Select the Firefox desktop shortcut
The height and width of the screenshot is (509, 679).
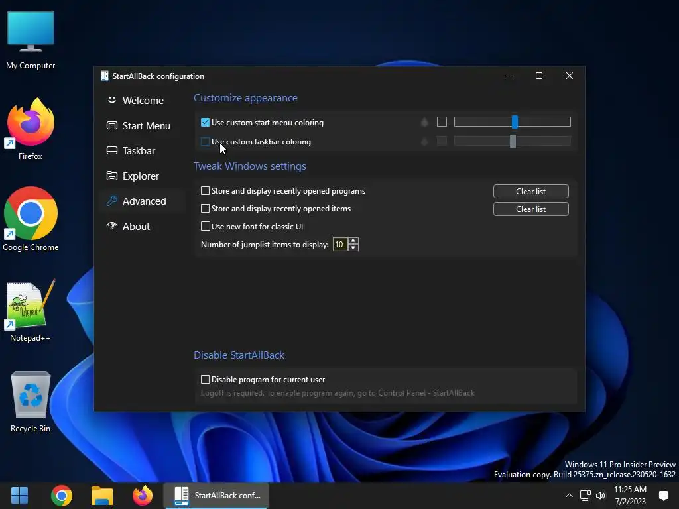click(31, 129)
